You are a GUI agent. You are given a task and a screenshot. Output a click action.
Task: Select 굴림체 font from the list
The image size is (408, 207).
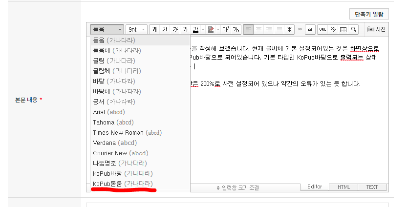[140, 71]
